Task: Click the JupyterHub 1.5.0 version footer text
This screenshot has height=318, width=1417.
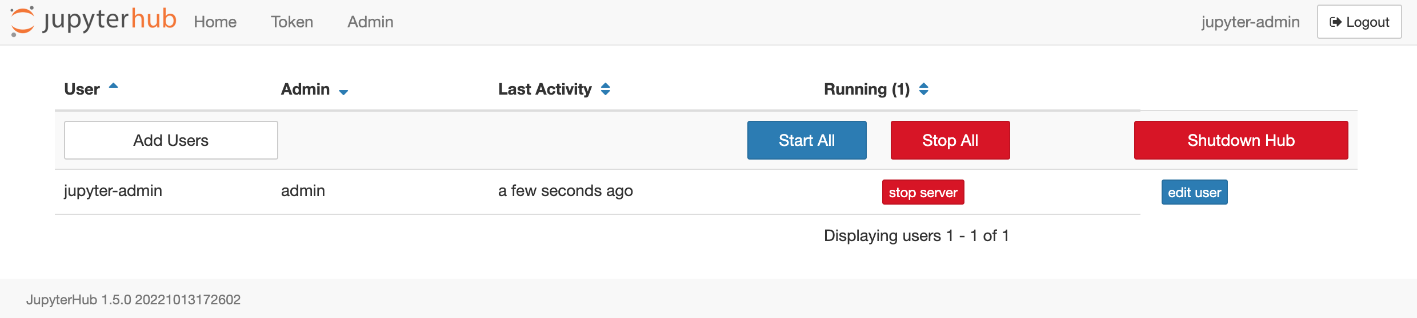Action: pyautogui.click(x=133, y=300)
